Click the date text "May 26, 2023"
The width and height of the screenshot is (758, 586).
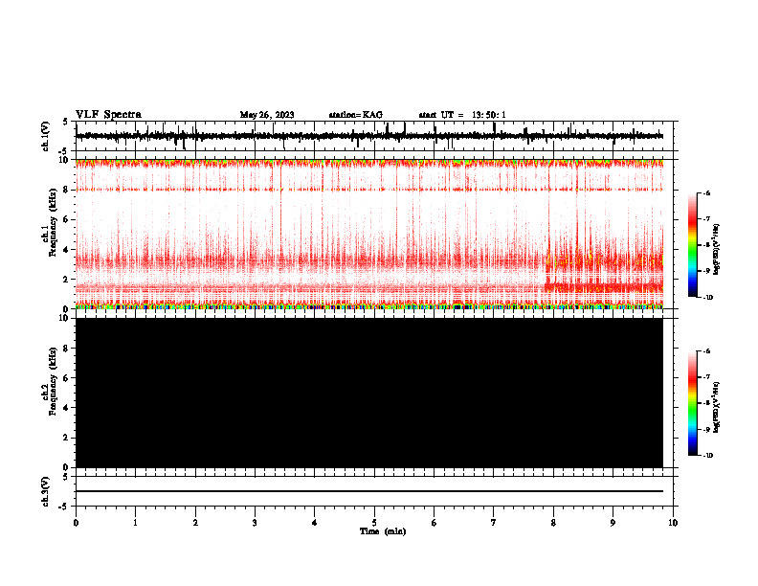click(x=267, y=115)
